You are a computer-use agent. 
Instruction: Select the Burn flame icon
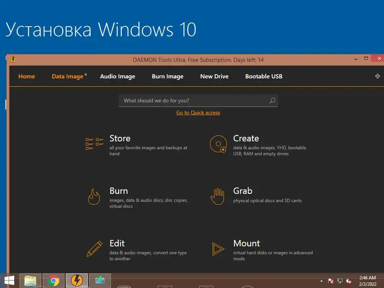click(94, 196)
